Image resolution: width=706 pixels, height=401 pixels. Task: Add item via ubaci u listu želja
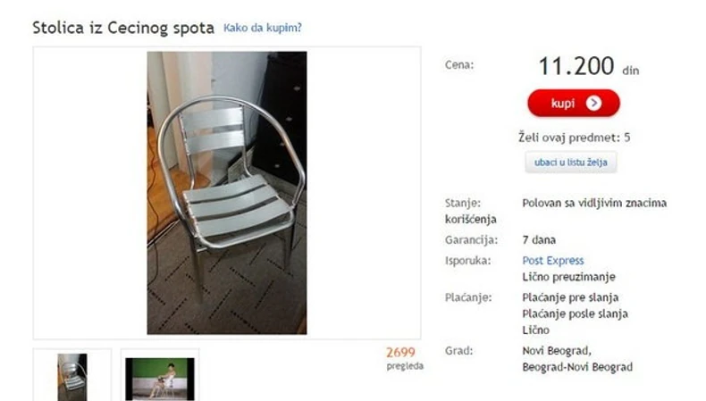(x=570, y=163)
